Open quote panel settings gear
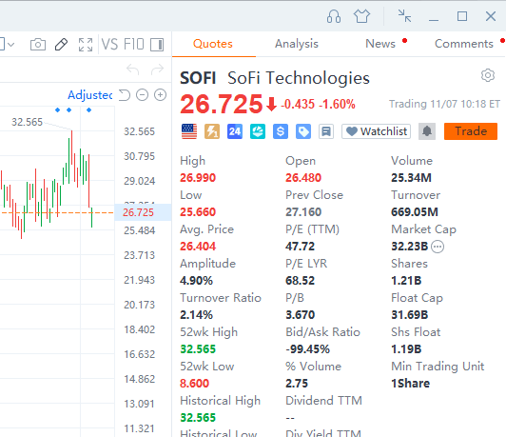506x437 pixels. pos(488,75)
